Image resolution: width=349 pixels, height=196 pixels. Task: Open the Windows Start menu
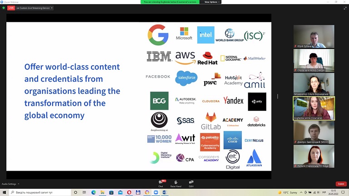tap(4, 192)
